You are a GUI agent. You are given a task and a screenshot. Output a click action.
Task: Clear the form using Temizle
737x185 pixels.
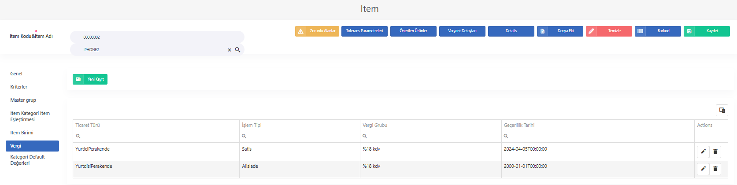pos(609,31)
